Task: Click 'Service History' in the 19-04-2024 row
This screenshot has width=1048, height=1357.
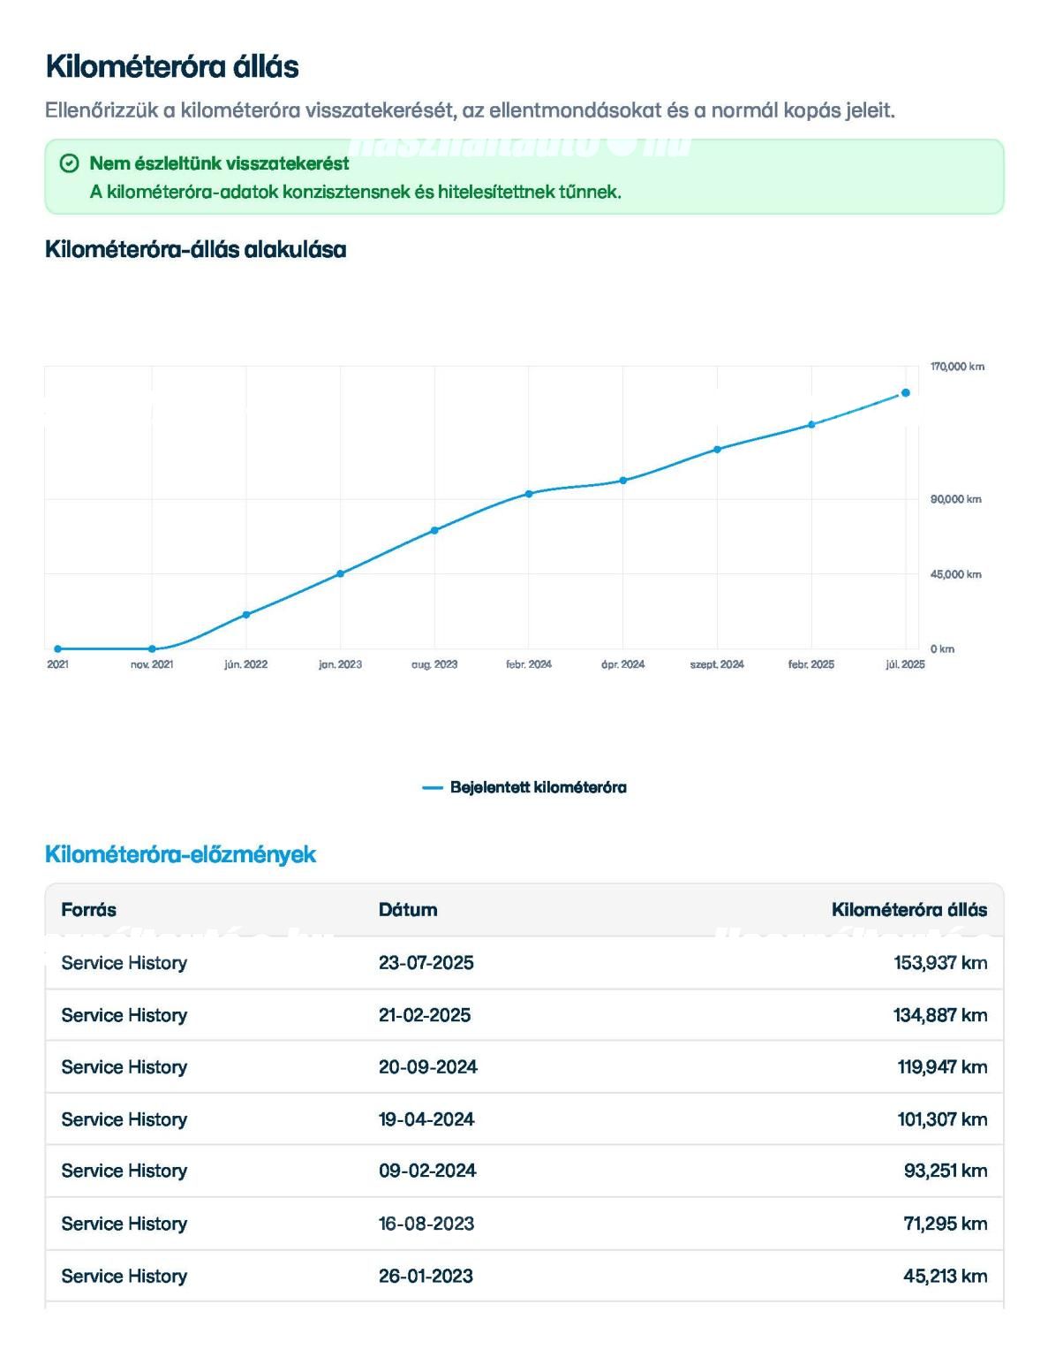Action: pos(124,1118)
